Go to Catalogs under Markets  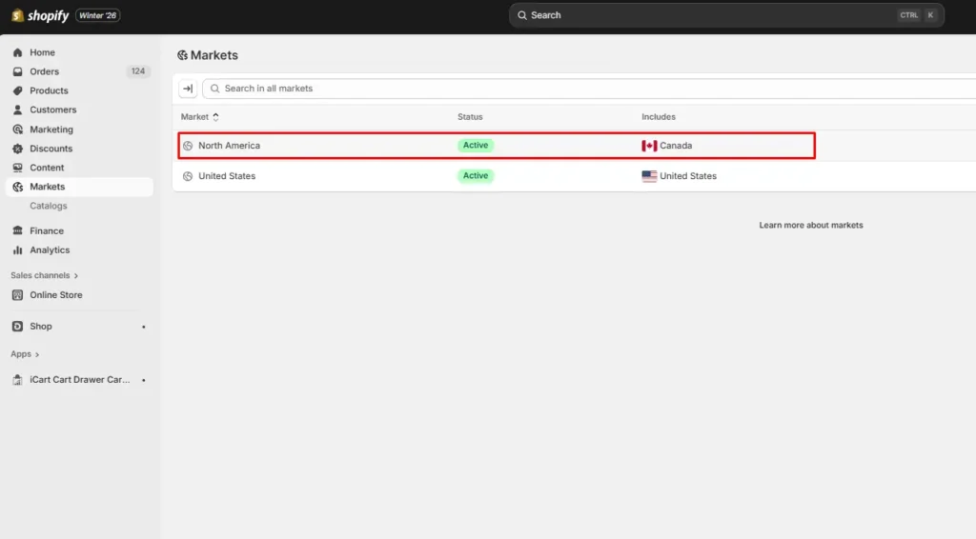(x=49, y=206)
